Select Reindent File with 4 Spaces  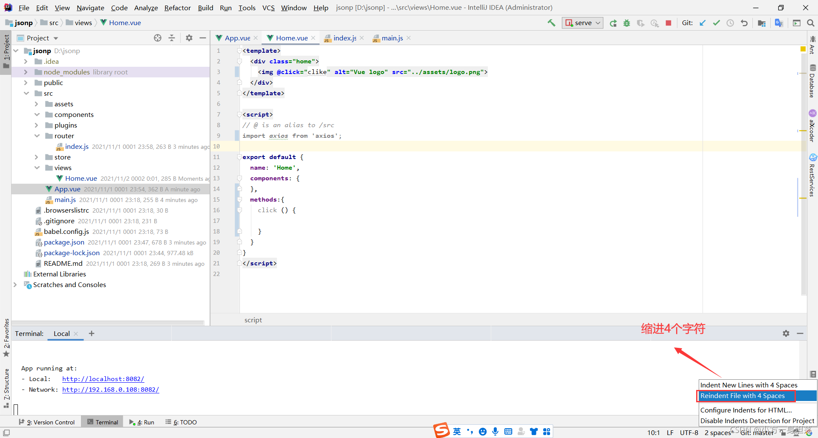758,395
